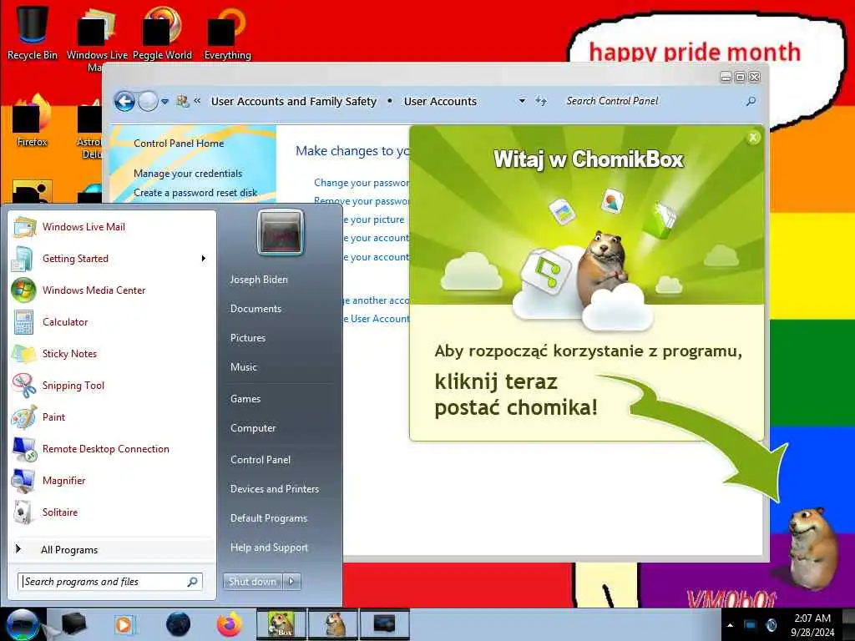
Task: Click control panel breadcrumb chevron icon
Action: (x=197, y=101)
